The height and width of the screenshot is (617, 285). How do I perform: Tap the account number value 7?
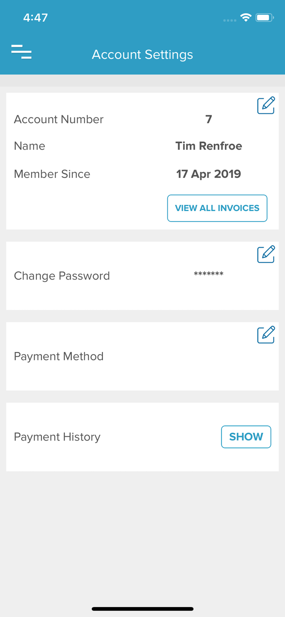209,119
